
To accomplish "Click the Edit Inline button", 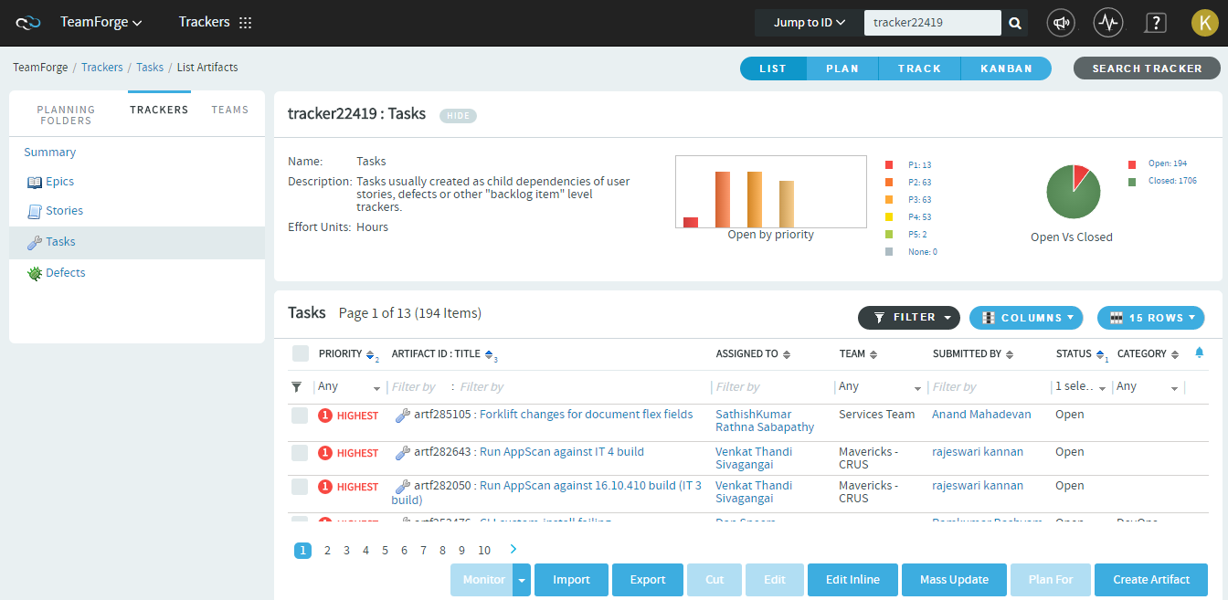I will tap(852, 580).
